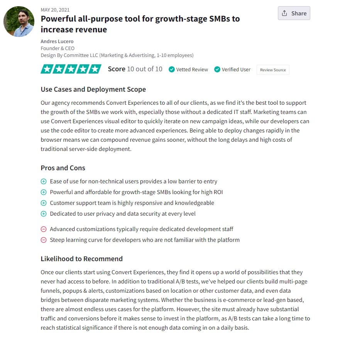
Task: Open Andres Lucero's profile photo
Action: pos(19,21)
